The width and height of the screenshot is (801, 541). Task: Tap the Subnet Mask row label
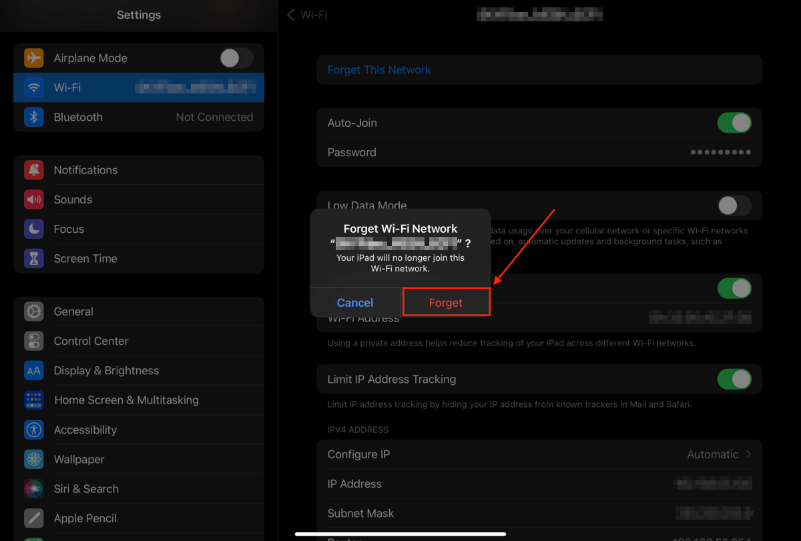[x=360, y=513]
